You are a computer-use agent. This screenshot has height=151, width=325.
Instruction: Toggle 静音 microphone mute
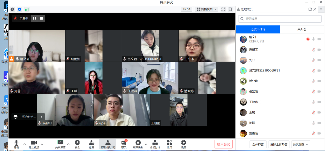(x=16, y=143)
